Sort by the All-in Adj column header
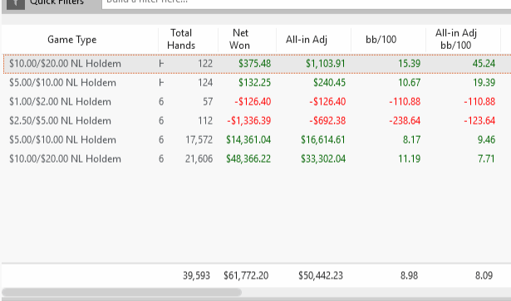The width and height of the screenshot is (511, 301). coord(307,40)
